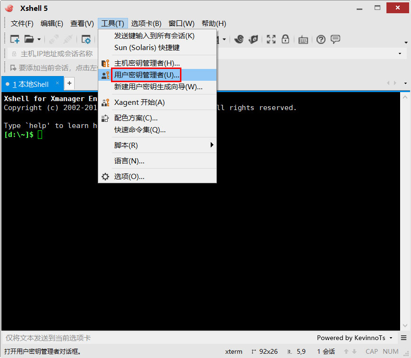Open the virtual keyboard key-map icon
411x358 pixels.
(x=303, y=40)
